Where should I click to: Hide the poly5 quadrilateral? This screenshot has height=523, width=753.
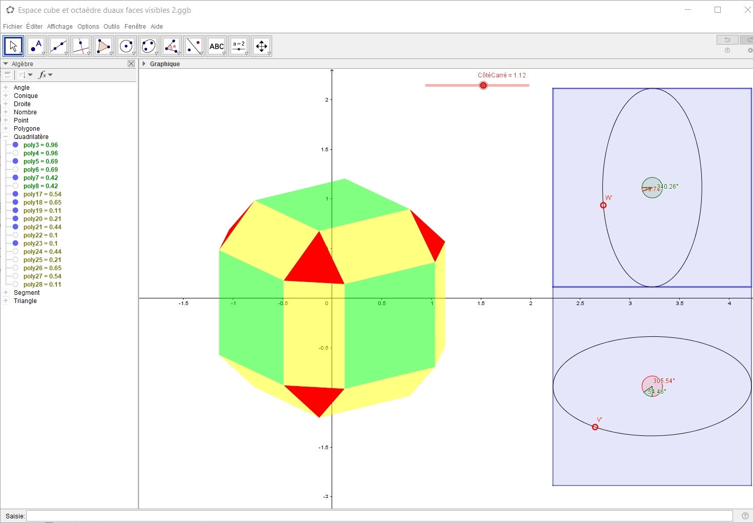click(x=15, y=162)
